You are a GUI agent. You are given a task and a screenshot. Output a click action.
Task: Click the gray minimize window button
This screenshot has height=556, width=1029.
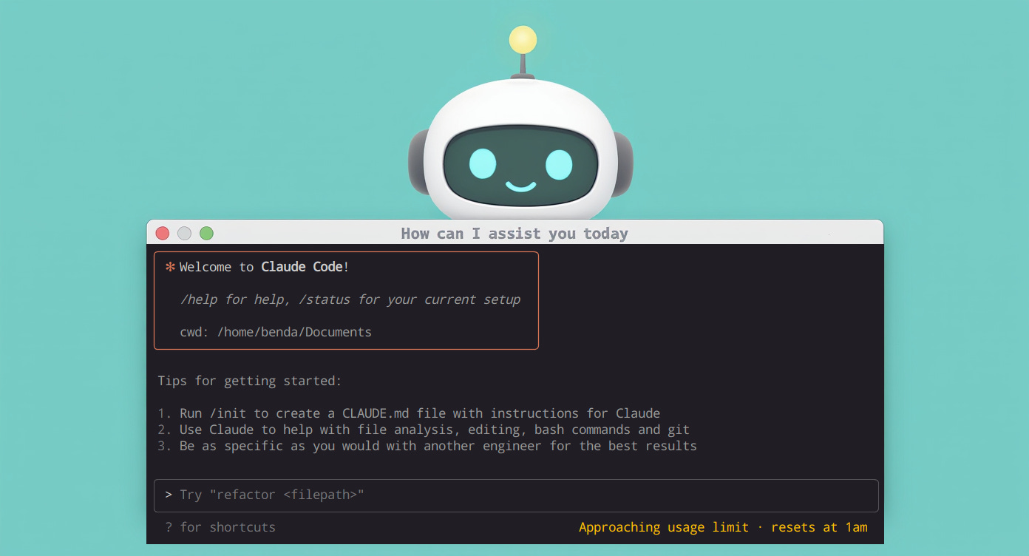[185, 234]
